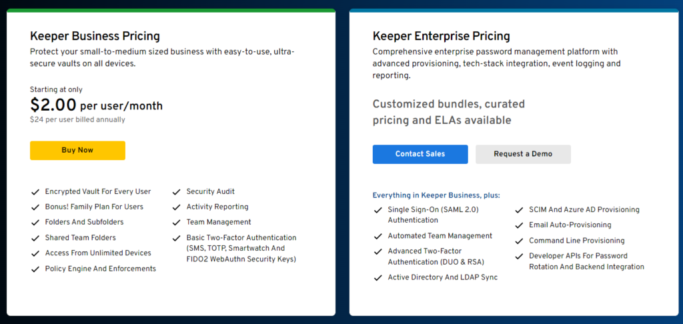The image size is (683, 324).
Task: Click the 'Security Audit' feature text
Action: (210, 191)
